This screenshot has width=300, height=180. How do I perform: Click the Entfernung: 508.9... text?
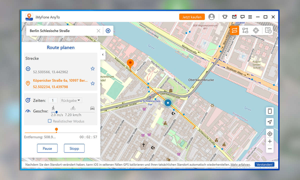point(40,137)
